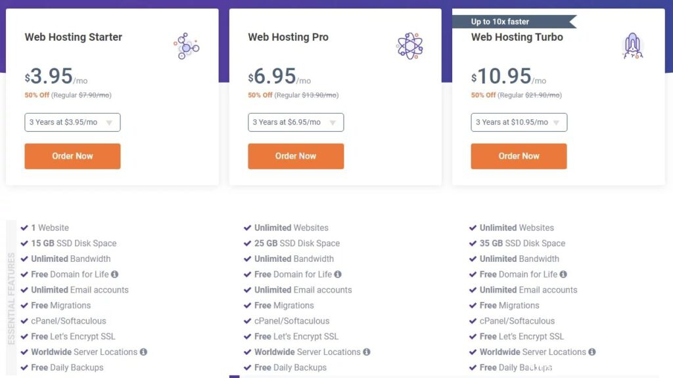Click info icon beside Starter's Worldwide Server Locations

143,352
